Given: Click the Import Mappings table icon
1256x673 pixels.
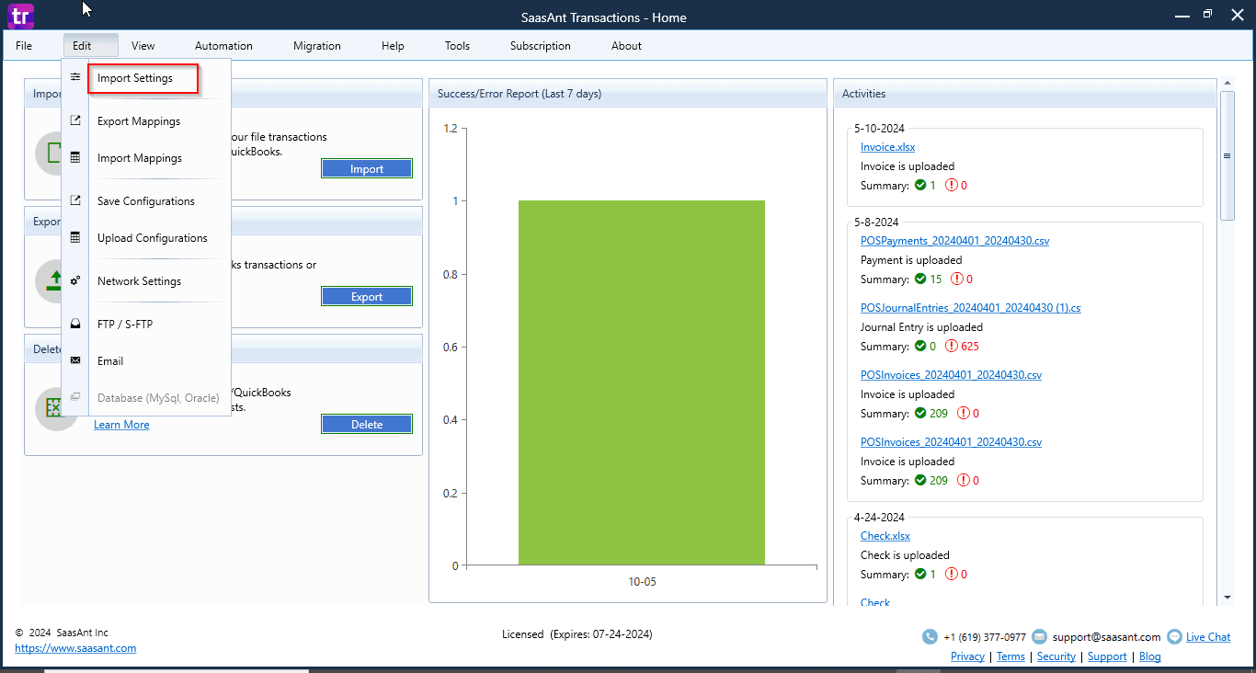Looking at the screenshot, I should (75, 157).
